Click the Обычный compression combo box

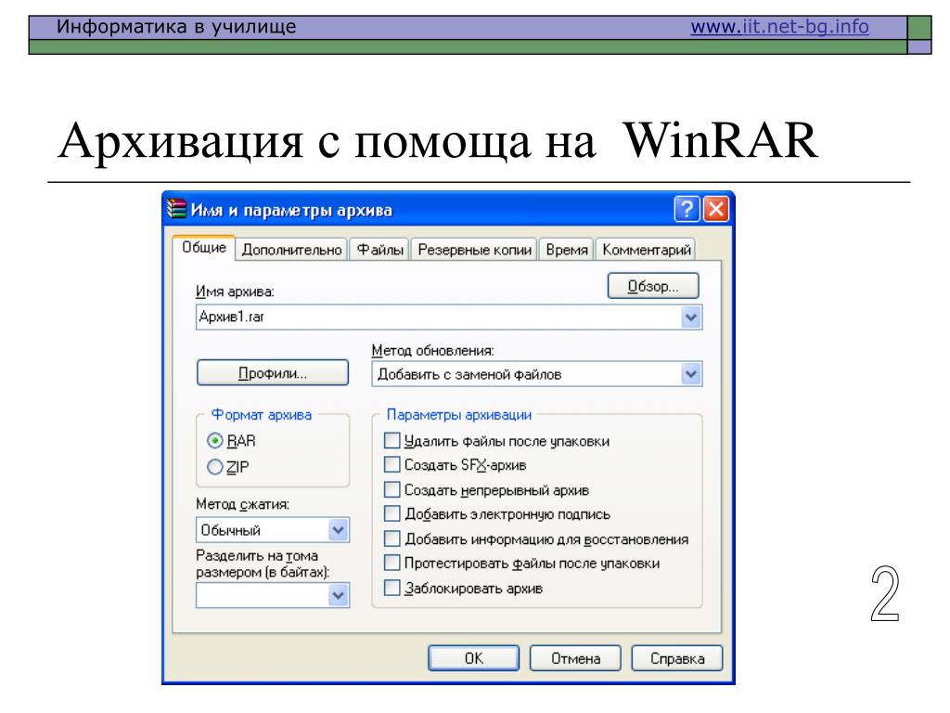coord(273,530)
